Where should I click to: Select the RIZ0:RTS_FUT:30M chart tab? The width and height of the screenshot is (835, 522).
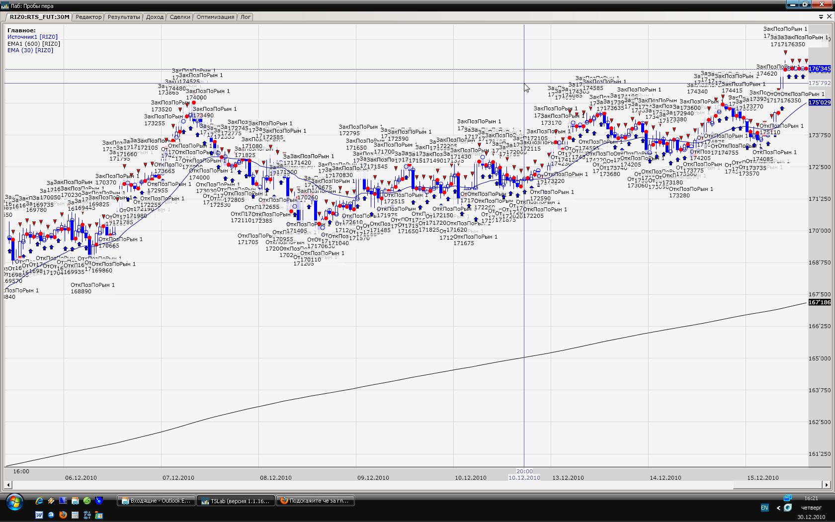coord(39,17)
